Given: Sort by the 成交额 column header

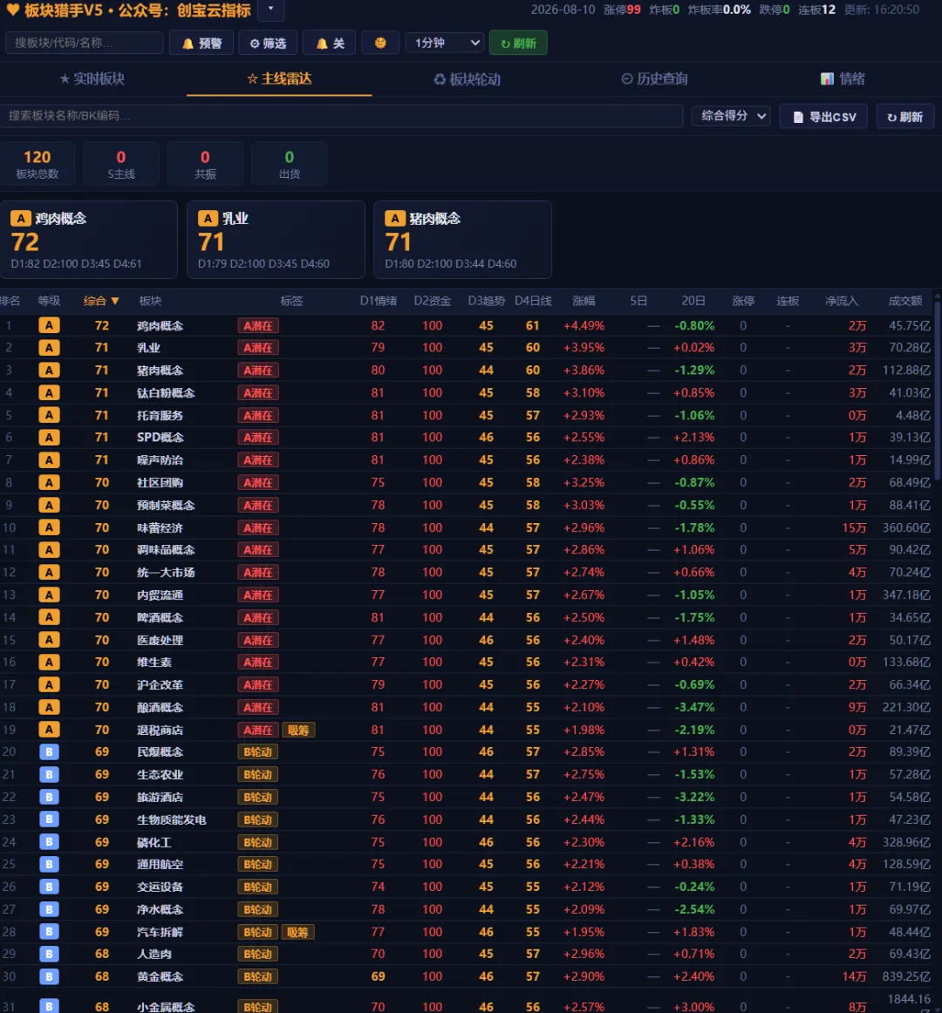Looking at the screenshot, I should pyautogui.click(x=905, y=301).
